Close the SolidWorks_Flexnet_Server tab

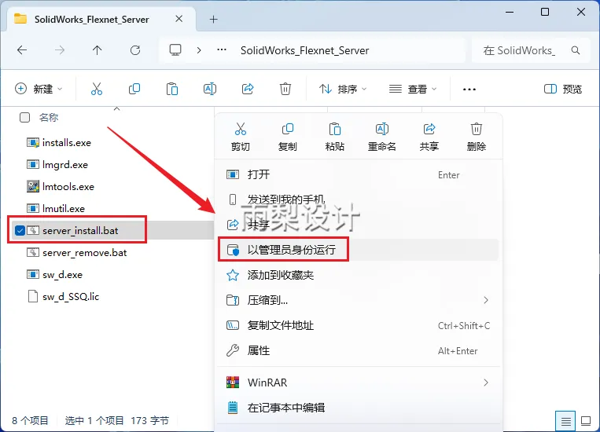(x=179, y=19)
